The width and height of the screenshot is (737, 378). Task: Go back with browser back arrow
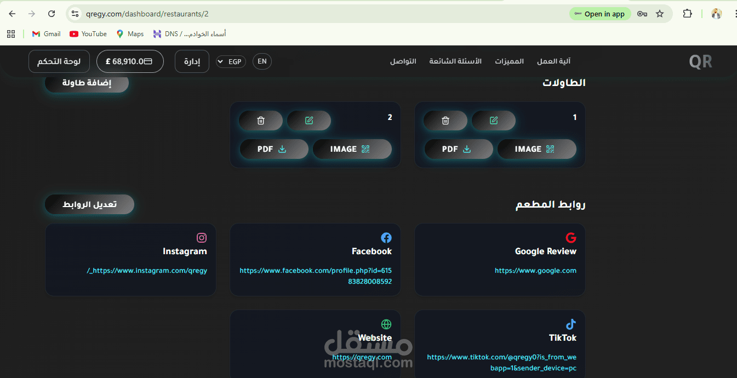point(12,14)
